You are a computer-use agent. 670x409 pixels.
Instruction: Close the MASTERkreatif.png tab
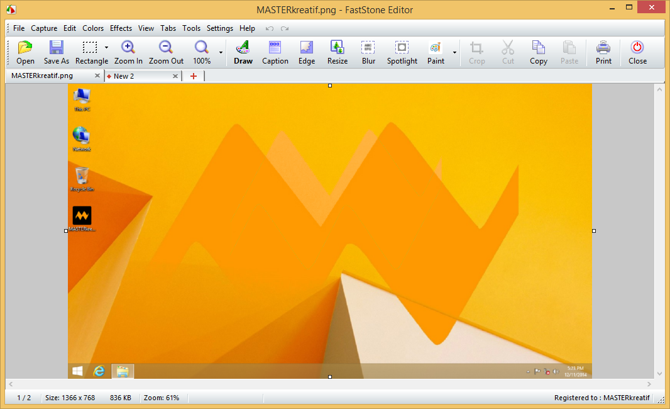click(x=97, y=76)
